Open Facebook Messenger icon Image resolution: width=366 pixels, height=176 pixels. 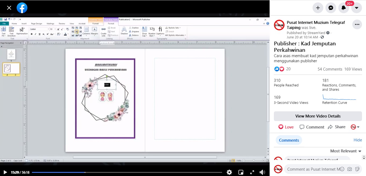[331, 8]
